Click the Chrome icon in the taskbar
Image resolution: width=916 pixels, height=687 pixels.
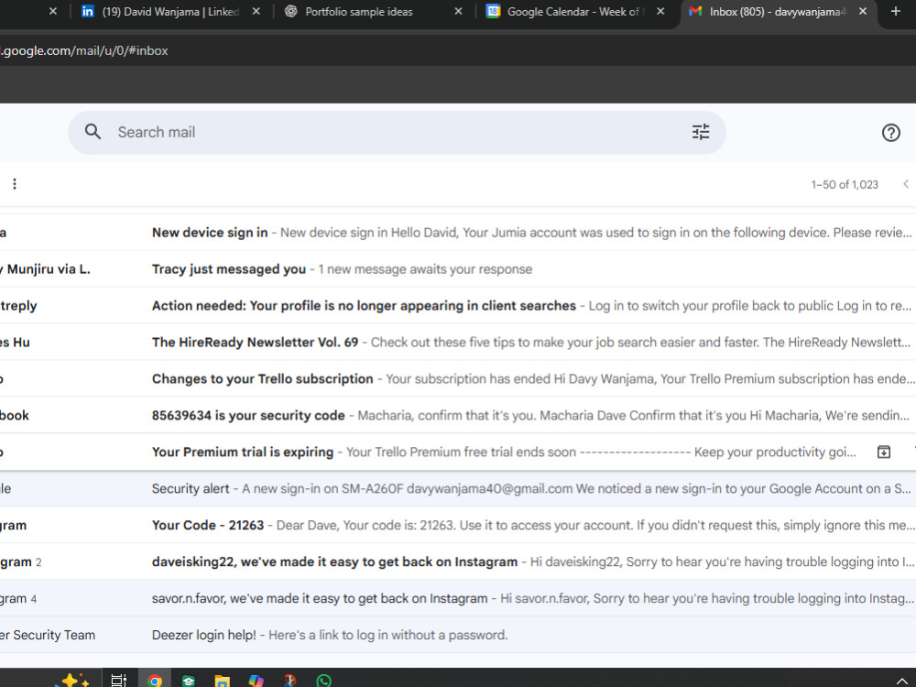tap(155, 680)
